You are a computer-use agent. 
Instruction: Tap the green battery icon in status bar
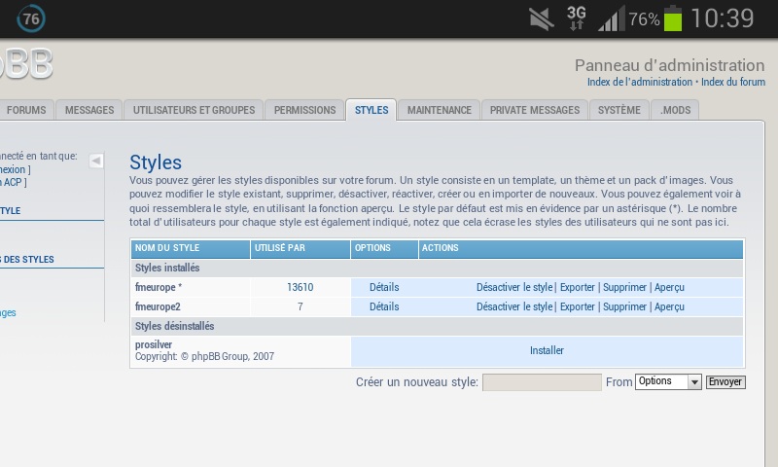pos(672,18)
